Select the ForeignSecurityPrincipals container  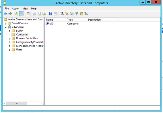(x=30, y=42)
